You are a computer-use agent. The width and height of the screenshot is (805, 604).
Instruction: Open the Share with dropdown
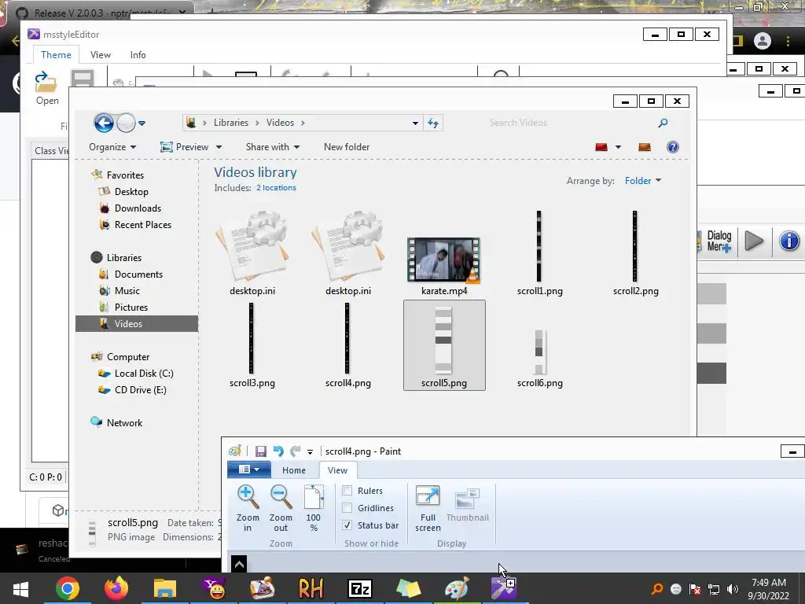(x=273, y=147)
